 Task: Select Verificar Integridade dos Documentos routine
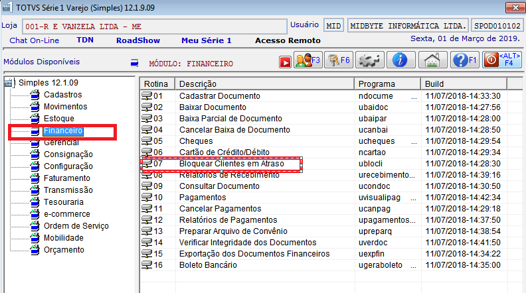(x=248, y=243)
